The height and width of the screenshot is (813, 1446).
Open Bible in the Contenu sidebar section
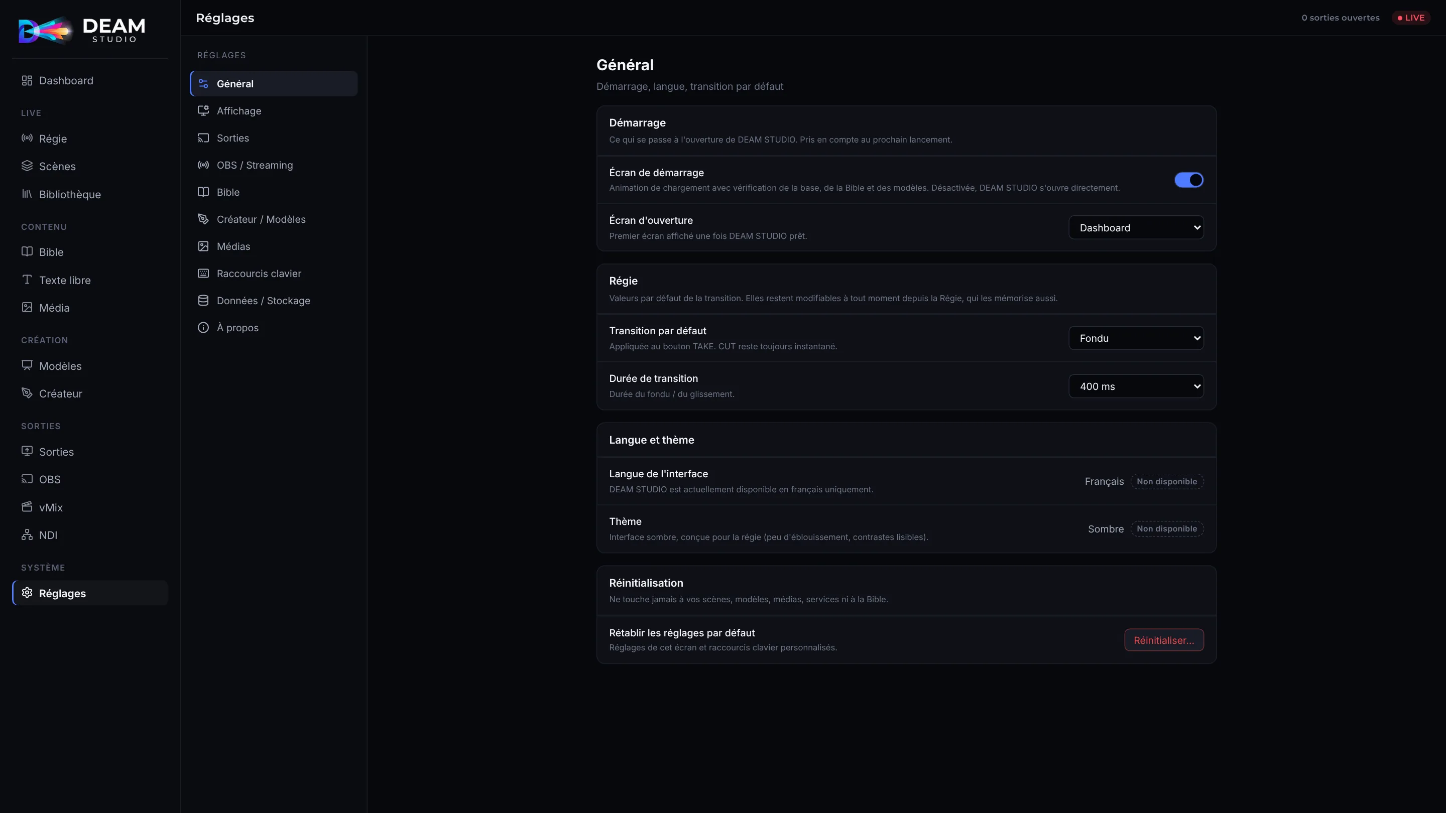coord(90,252)
